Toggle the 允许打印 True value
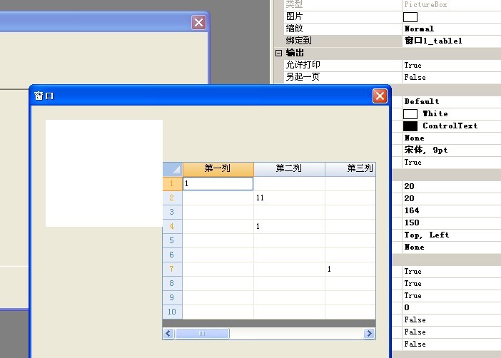This screenshot has height=358, width=501. [451, 65]
